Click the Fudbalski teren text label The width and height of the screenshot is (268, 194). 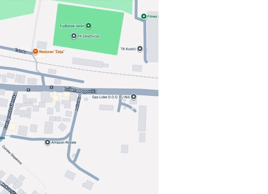pos(72,26)
